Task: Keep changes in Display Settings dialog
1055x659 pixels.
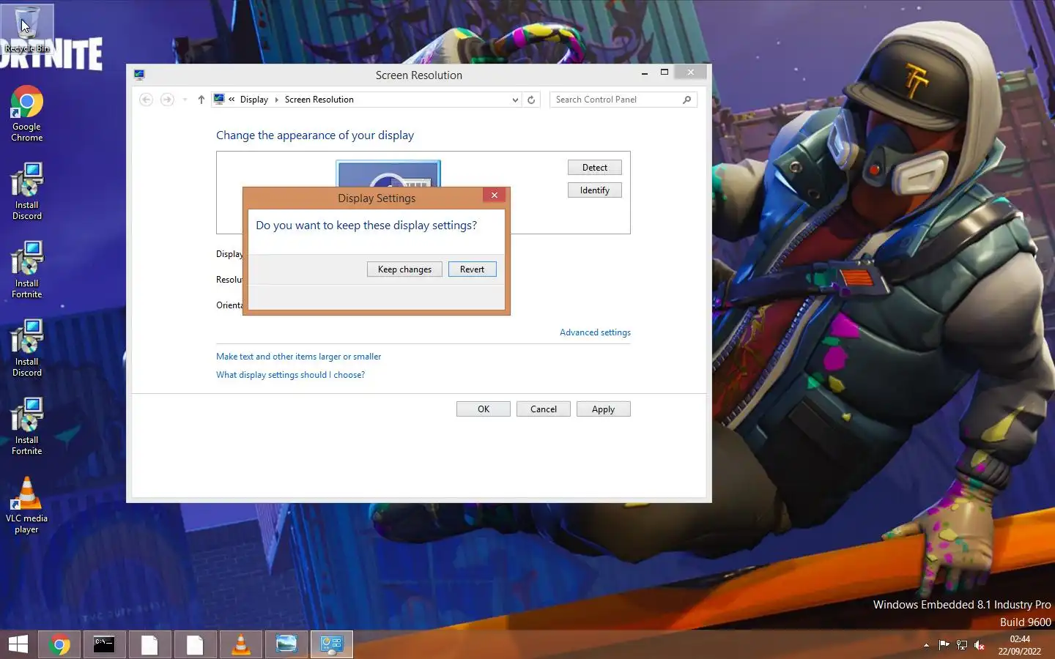Action: pyautogui.click(x=404, y=269)
